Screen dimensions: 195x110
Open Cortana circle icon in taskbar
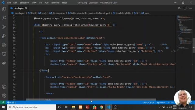pyautogui.click(x=59, y=107)
